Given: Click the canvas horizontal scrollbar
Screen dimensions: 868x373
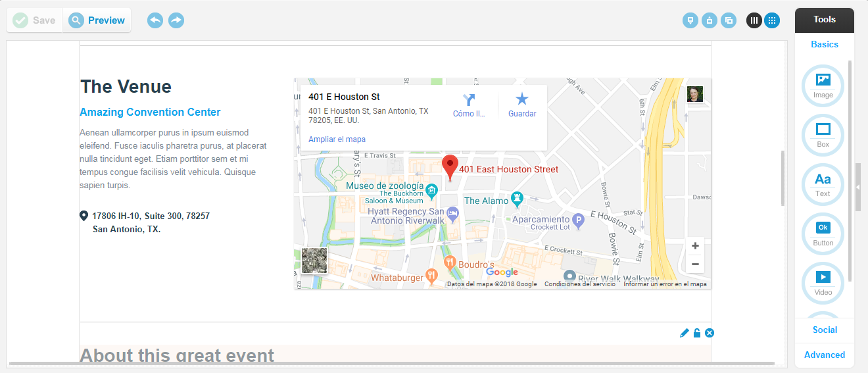Looking at the screenshot, I should (392, 363).
